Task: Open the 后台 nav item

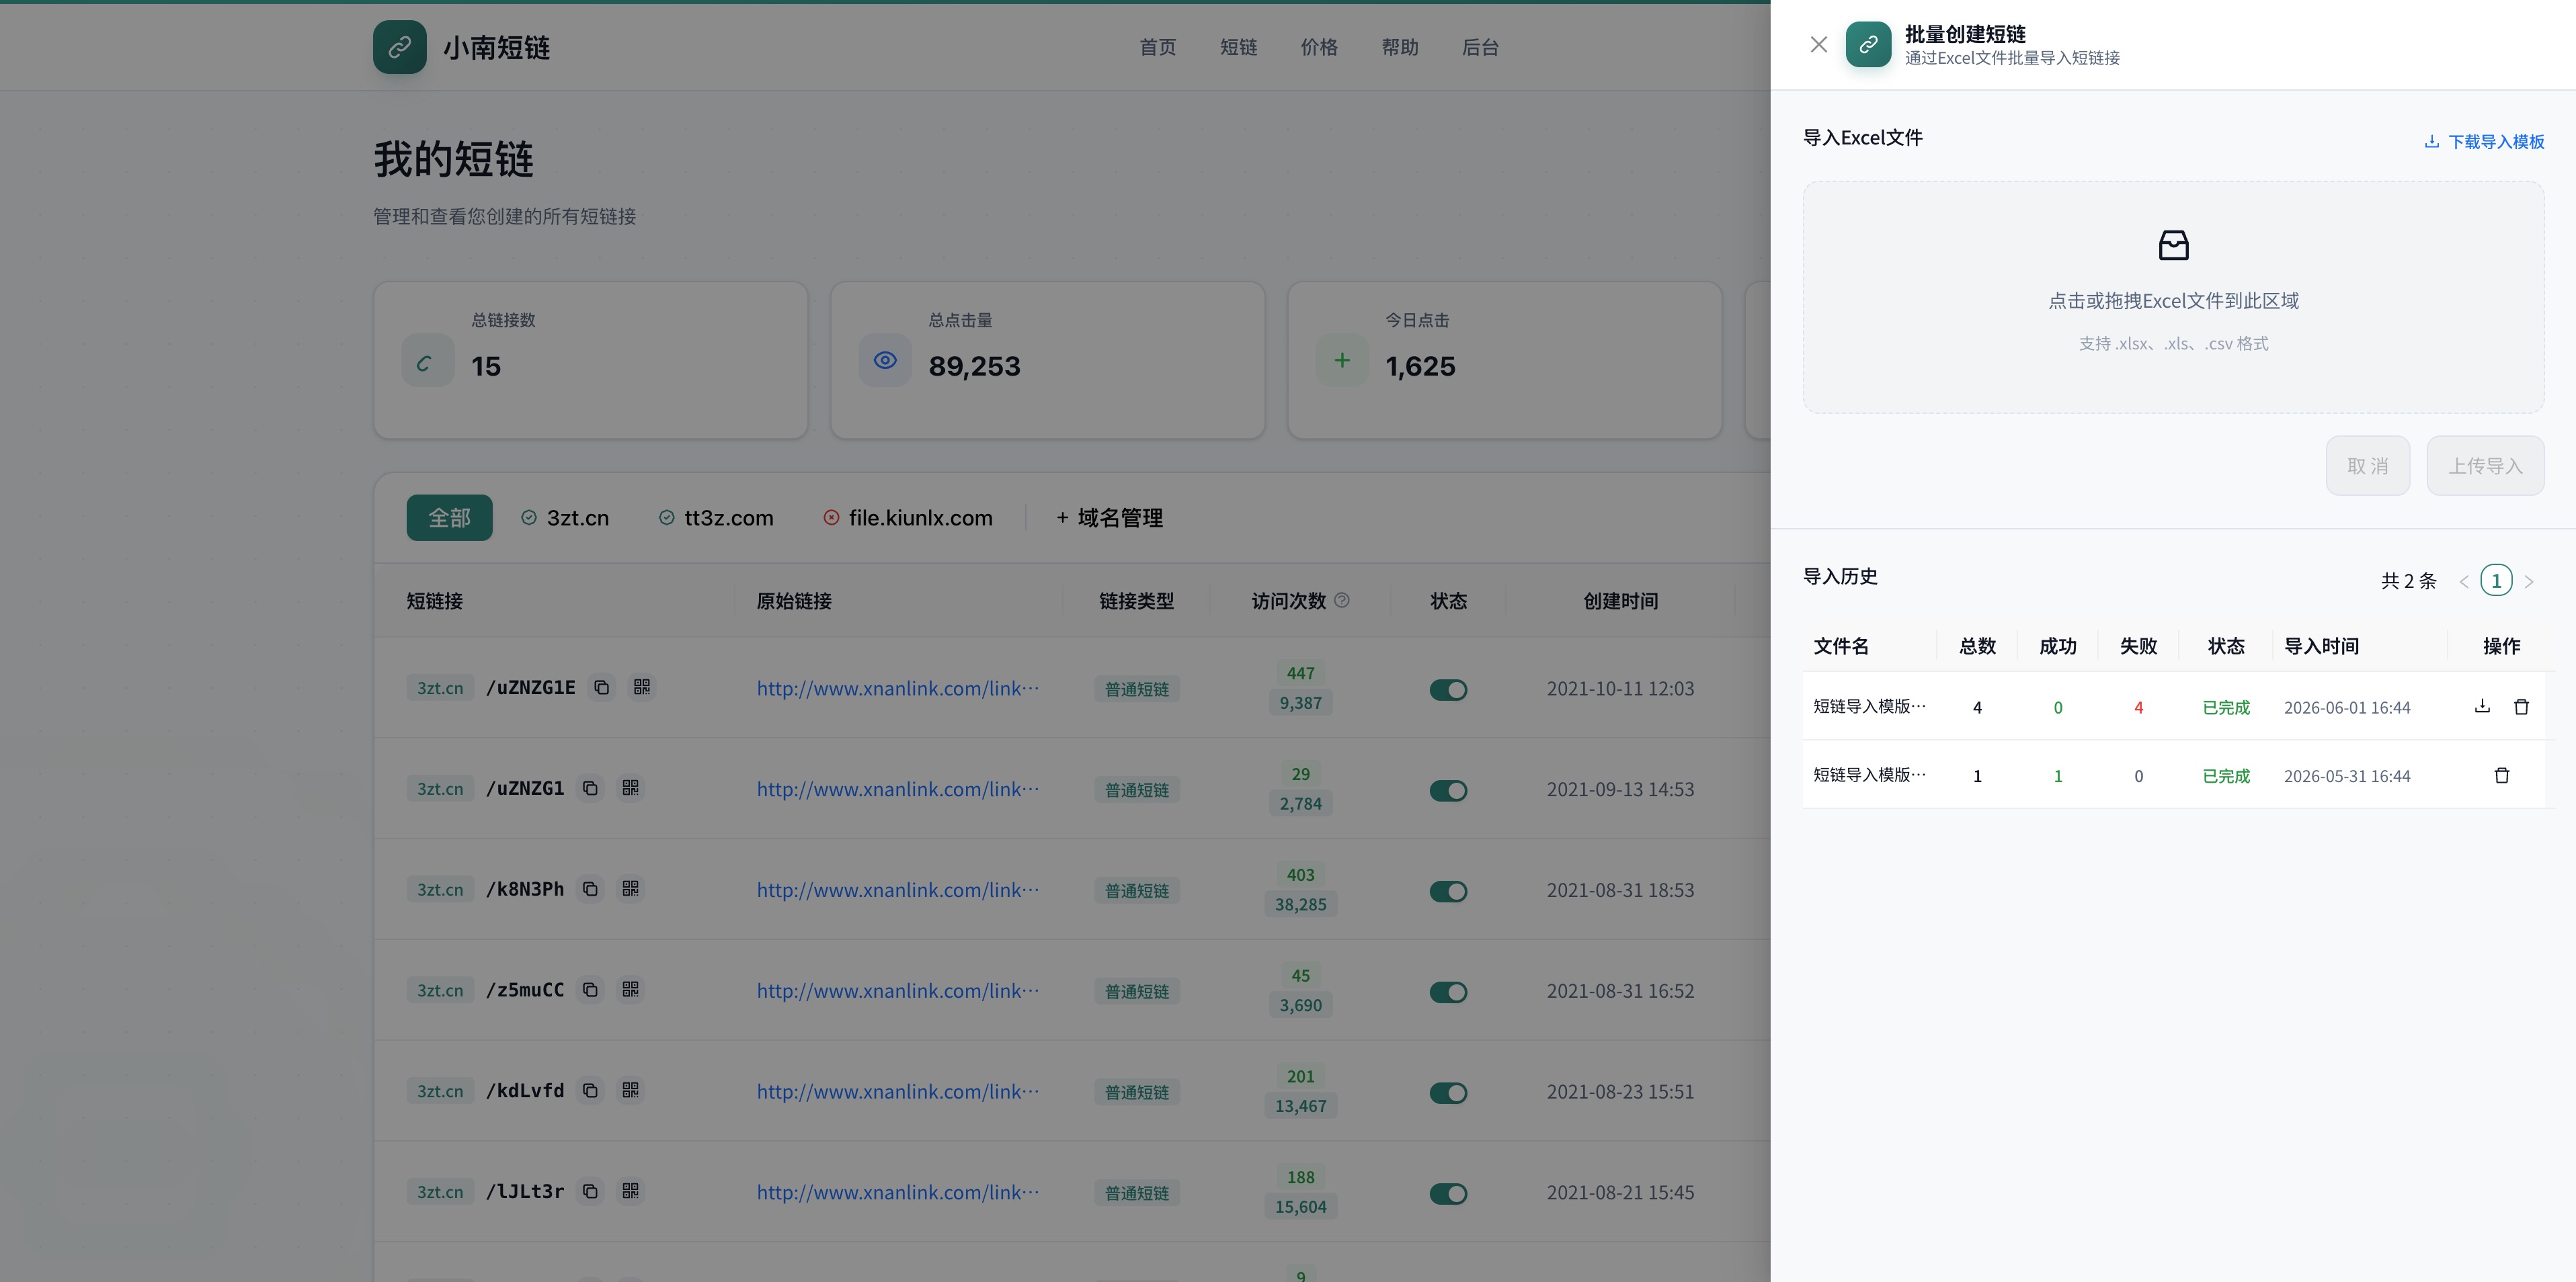Action: [1480, 47]
